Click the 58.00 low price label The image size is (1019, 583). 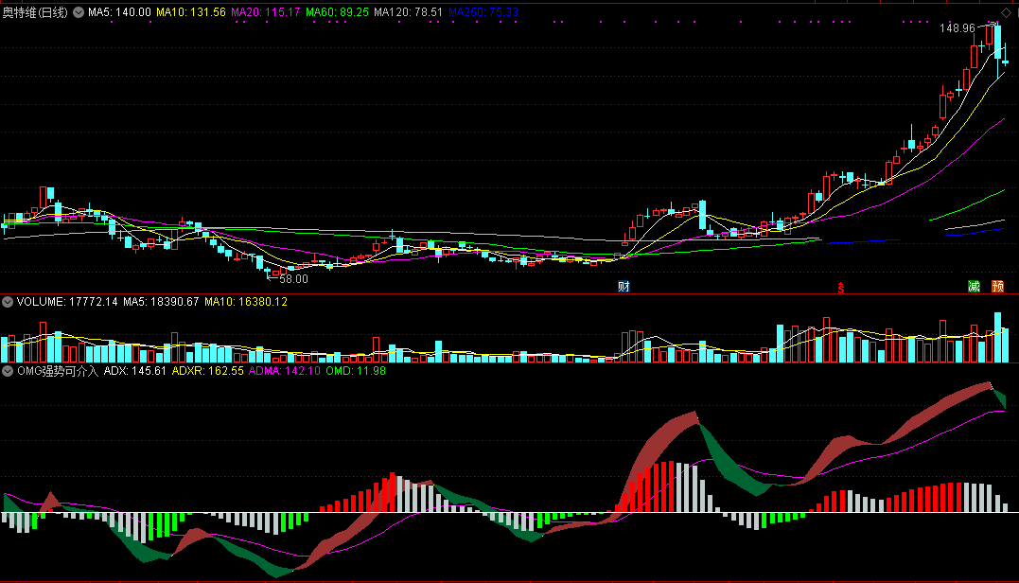click(x=293, y=279)
